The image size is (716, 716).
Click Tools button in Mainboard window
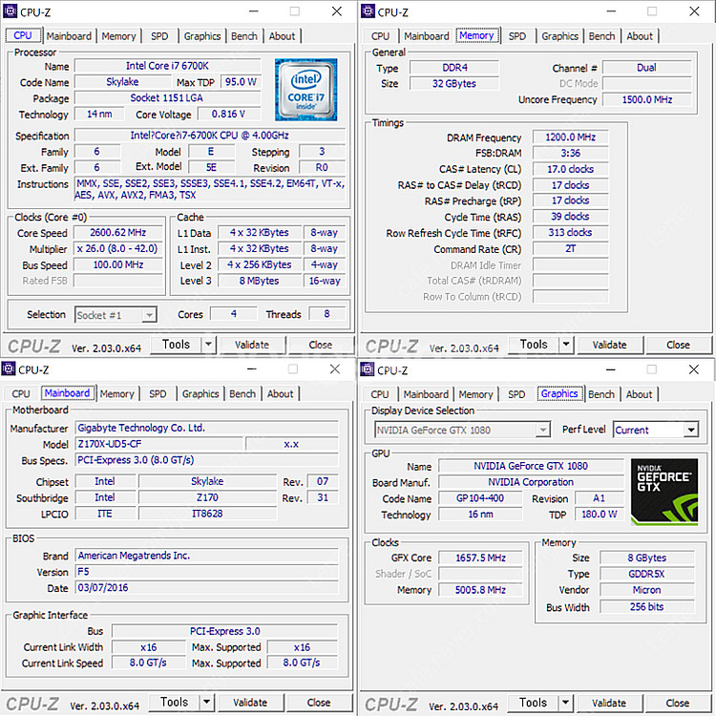[174, 702]
